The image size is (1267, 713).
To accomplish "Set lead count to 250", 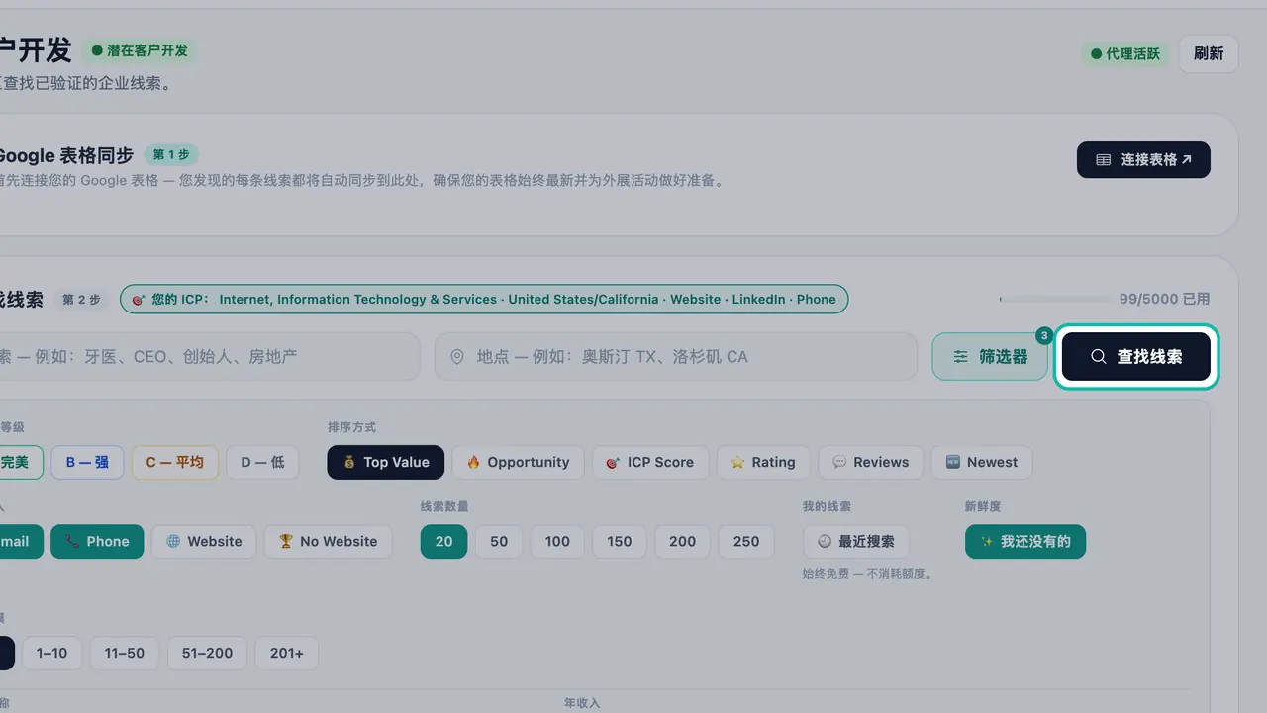I will (x=746, y=541).
